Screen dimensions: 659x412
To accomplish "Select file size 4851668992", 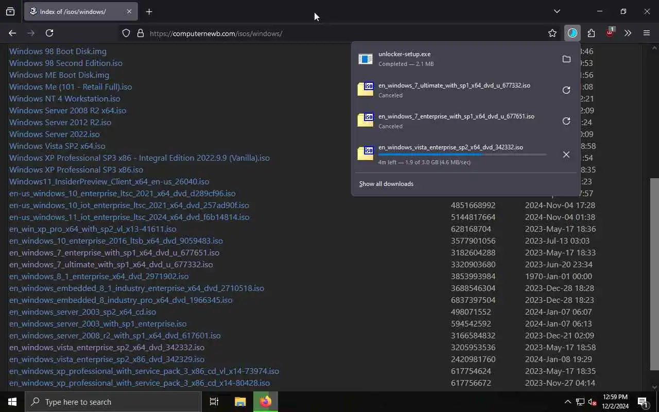I will point(473,205).
